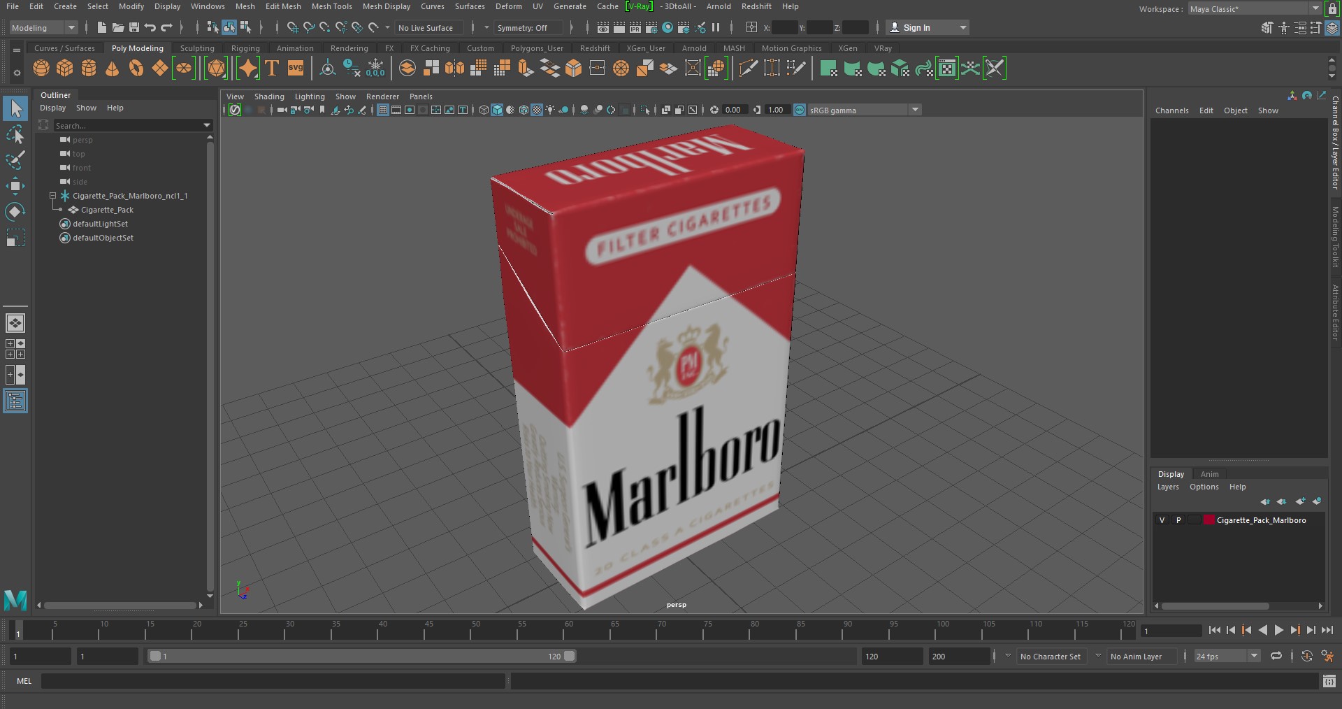Create a polygon torus from the shelf
Image resolution: width=1342 pixels, height=709 pixels.
pyautogui.click(x=136, y=68)
